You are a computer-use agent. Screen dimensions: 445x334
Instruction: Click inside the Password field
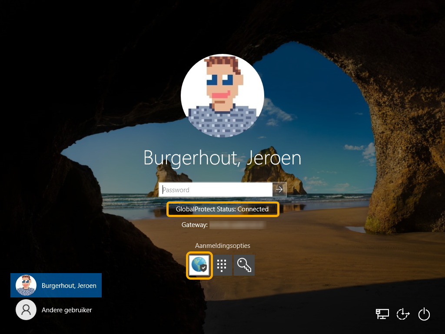tap(216, 190)
